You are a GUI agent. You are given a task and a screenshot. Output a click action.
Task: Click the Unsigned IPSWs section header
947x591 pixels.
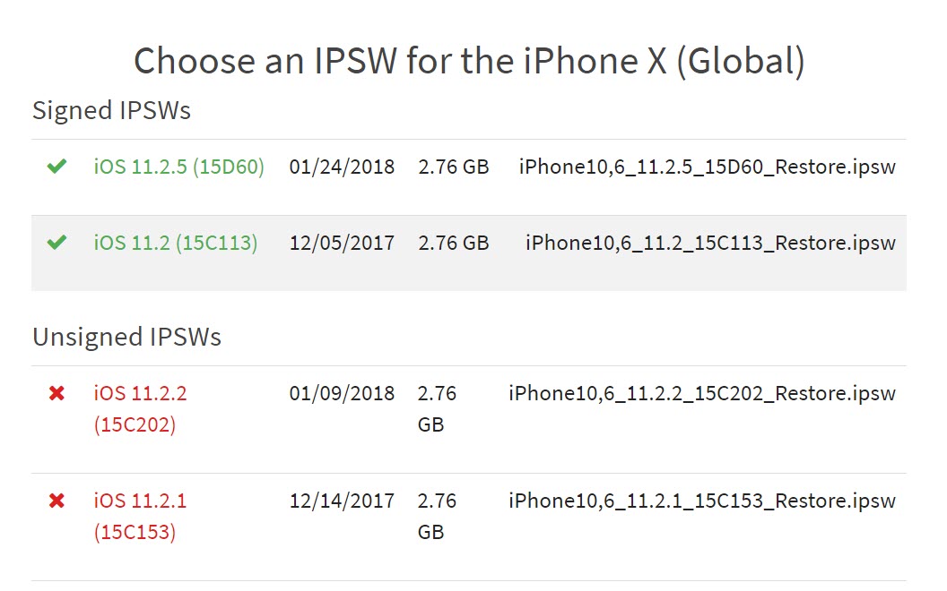coord(126,338)
